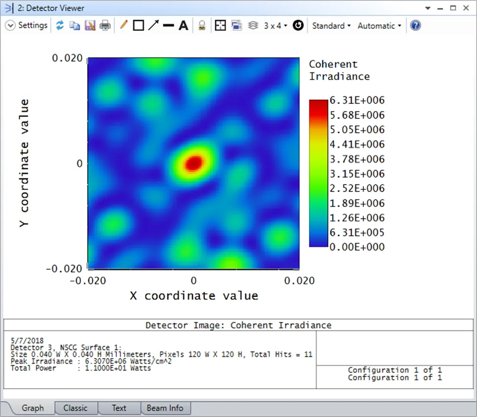Image resolution: width=477 pixels, height=417 pixels.
Task: Copy the detector graph to clipboard
Action: coord(74,26)
